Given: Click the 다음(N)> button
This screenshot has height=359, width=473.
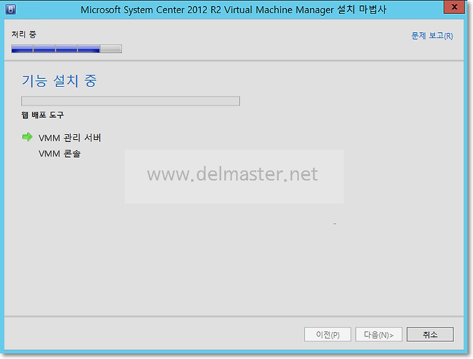Looking at the screenshot, I should (x=378, y=334).
